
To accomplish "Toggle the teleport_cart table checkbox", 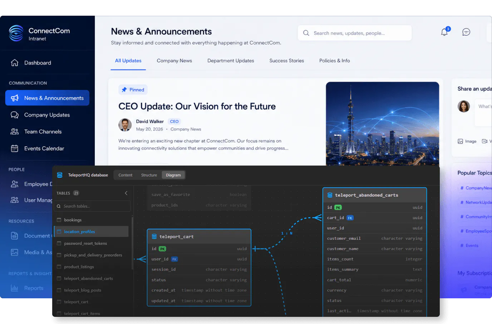I will point(59,302).
